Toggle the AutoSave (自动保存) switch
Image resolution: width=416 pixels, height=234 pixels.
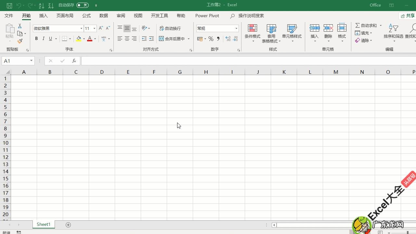[83, 5]
